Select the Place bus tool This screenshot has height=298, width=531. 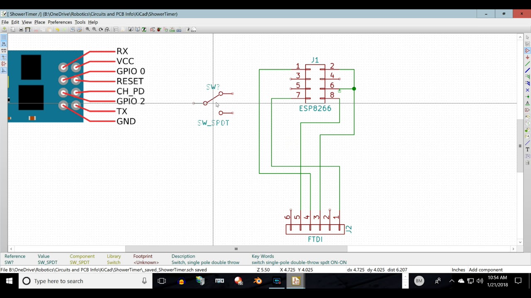tap(528, 70)
